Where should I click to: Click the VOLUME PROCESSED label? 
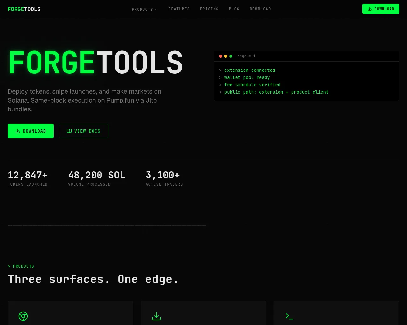pos(89,184)
